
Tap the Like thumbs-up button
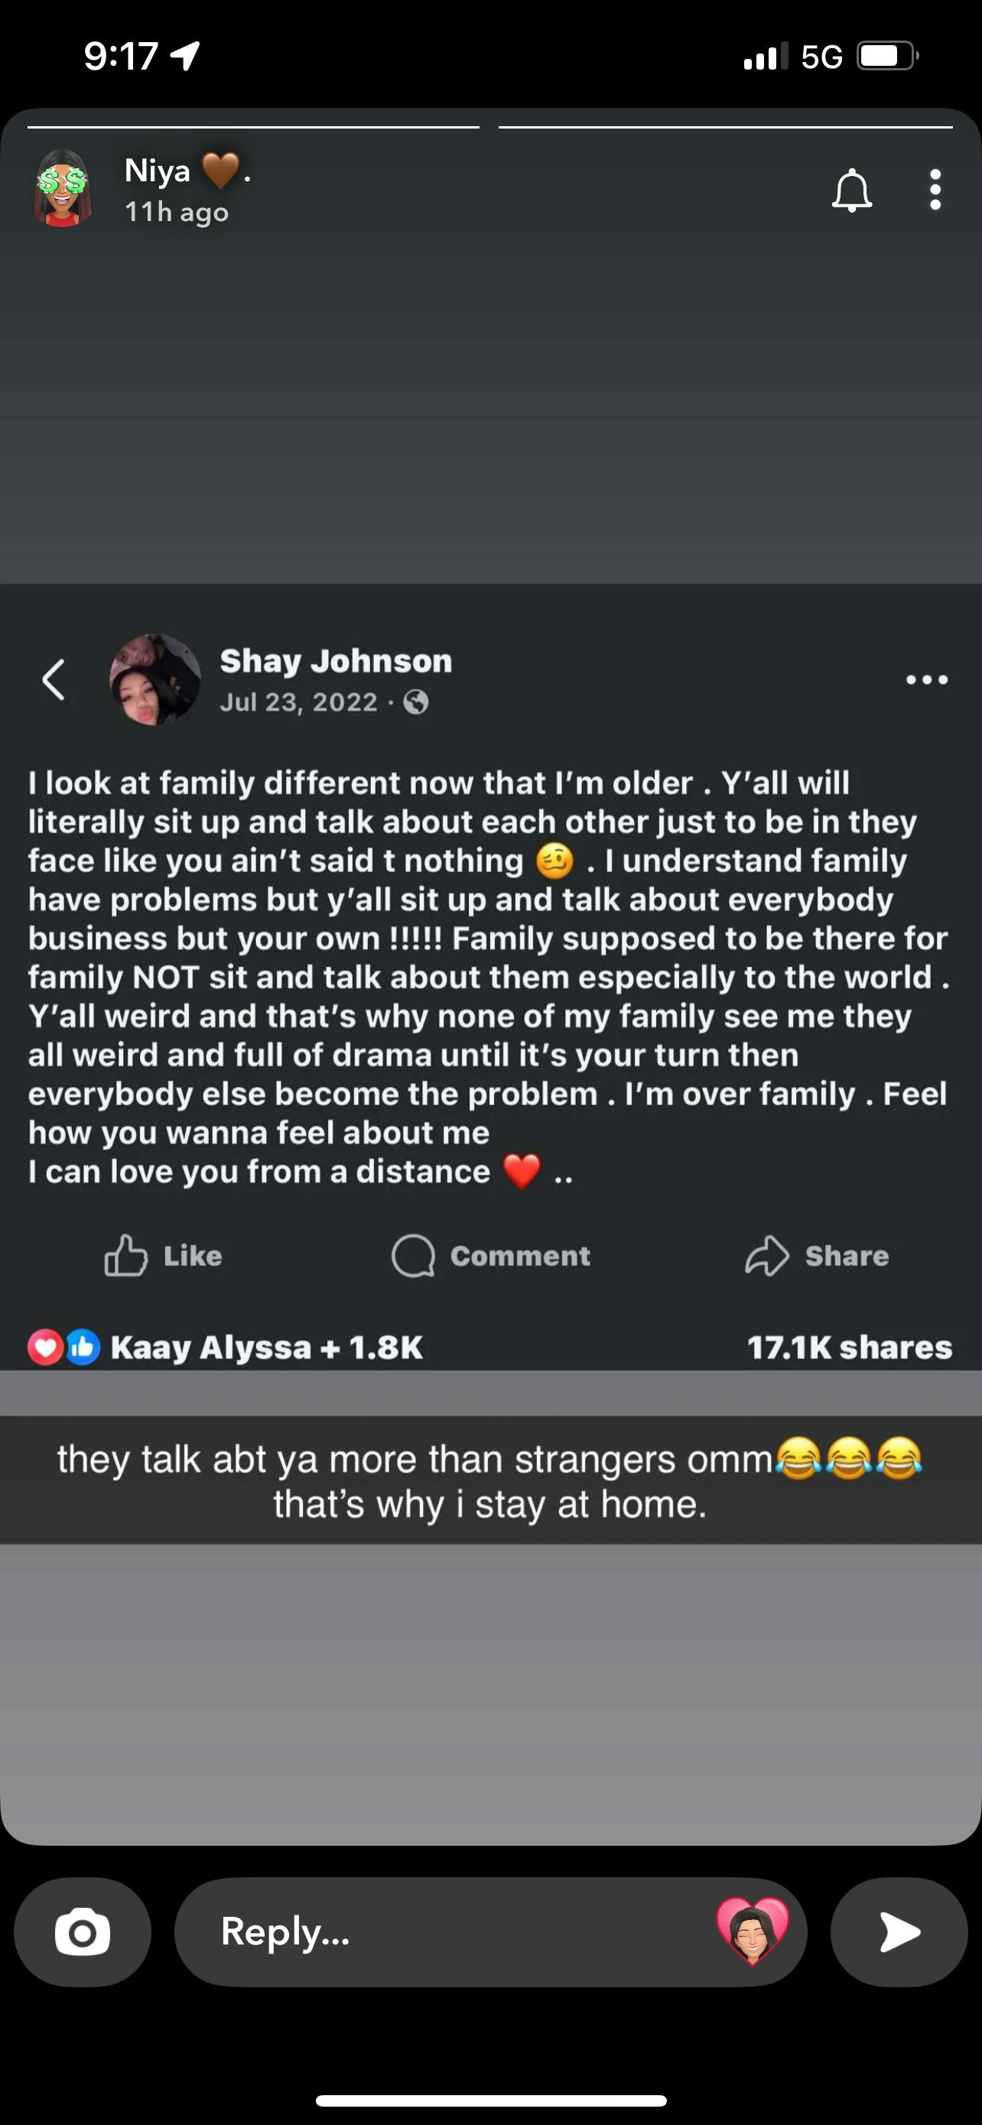(x=163, y=1255)
